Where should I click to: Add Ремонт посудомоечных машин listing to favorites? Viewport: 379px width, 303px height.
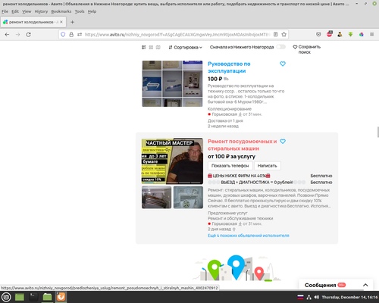[x=283, y=142]
